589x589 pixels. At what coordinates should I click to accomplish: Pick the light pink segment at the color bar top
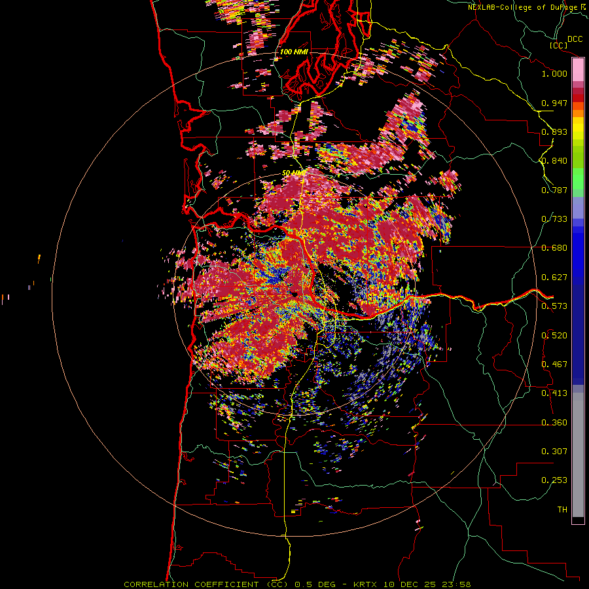pos(578,69)
